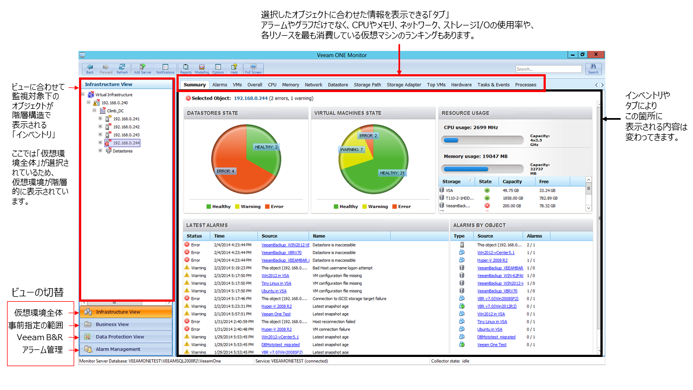Switch to Business View
This screenshot has height=390, width=693.
point(126,324)
